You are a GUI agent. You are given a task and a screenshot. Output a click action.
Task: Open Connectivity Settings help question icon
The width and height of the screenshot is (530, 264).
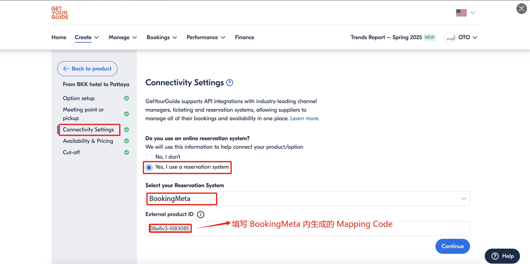(x=230, y=83)
